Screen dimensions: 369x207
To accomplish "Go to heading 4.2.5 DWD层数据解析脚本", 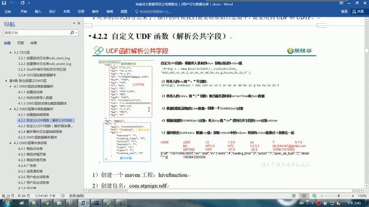I will 37,137.
